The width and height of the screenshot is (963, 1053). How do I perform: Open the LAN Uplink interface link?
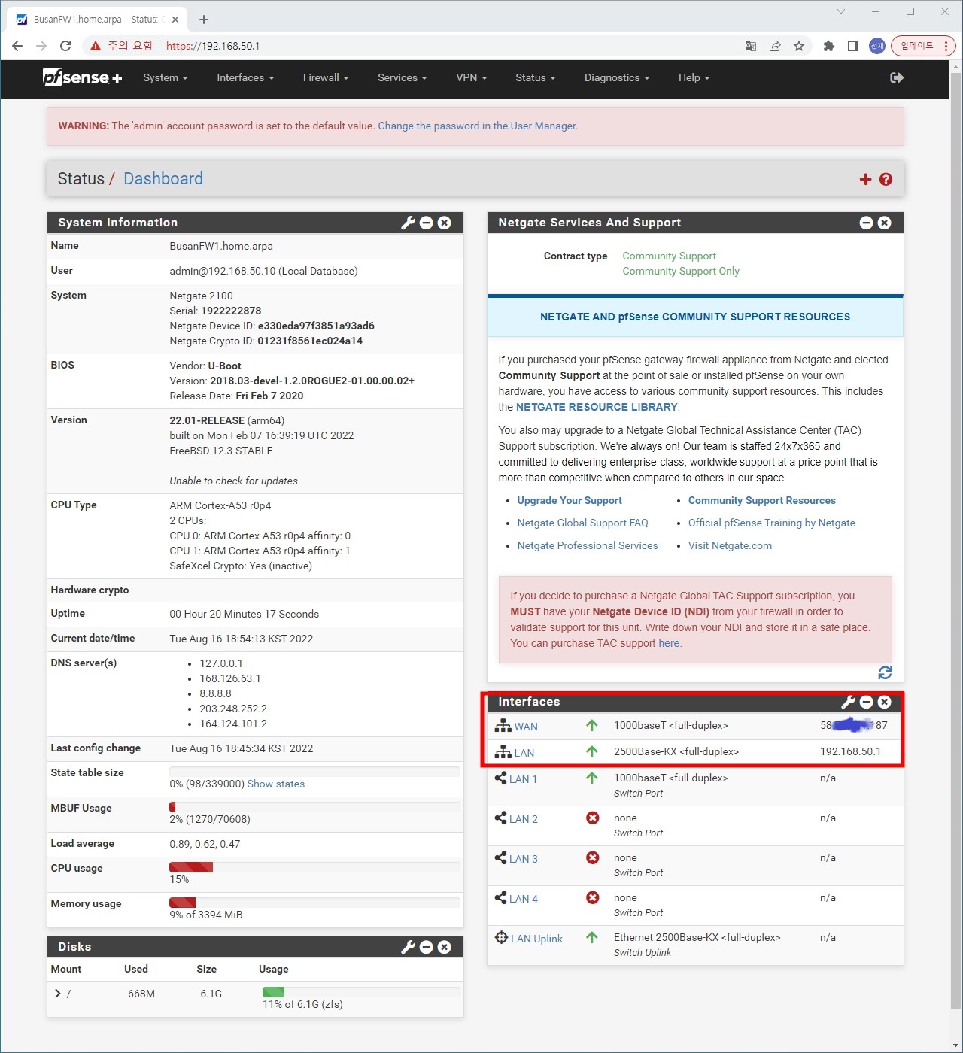point(536,939)
